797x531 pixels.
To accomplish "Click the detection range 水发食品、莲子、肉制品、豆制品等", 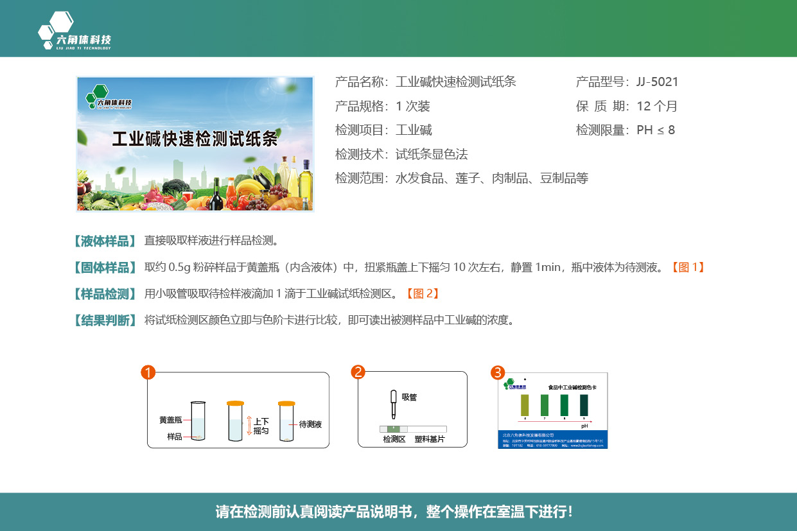I will click(492, 178).
